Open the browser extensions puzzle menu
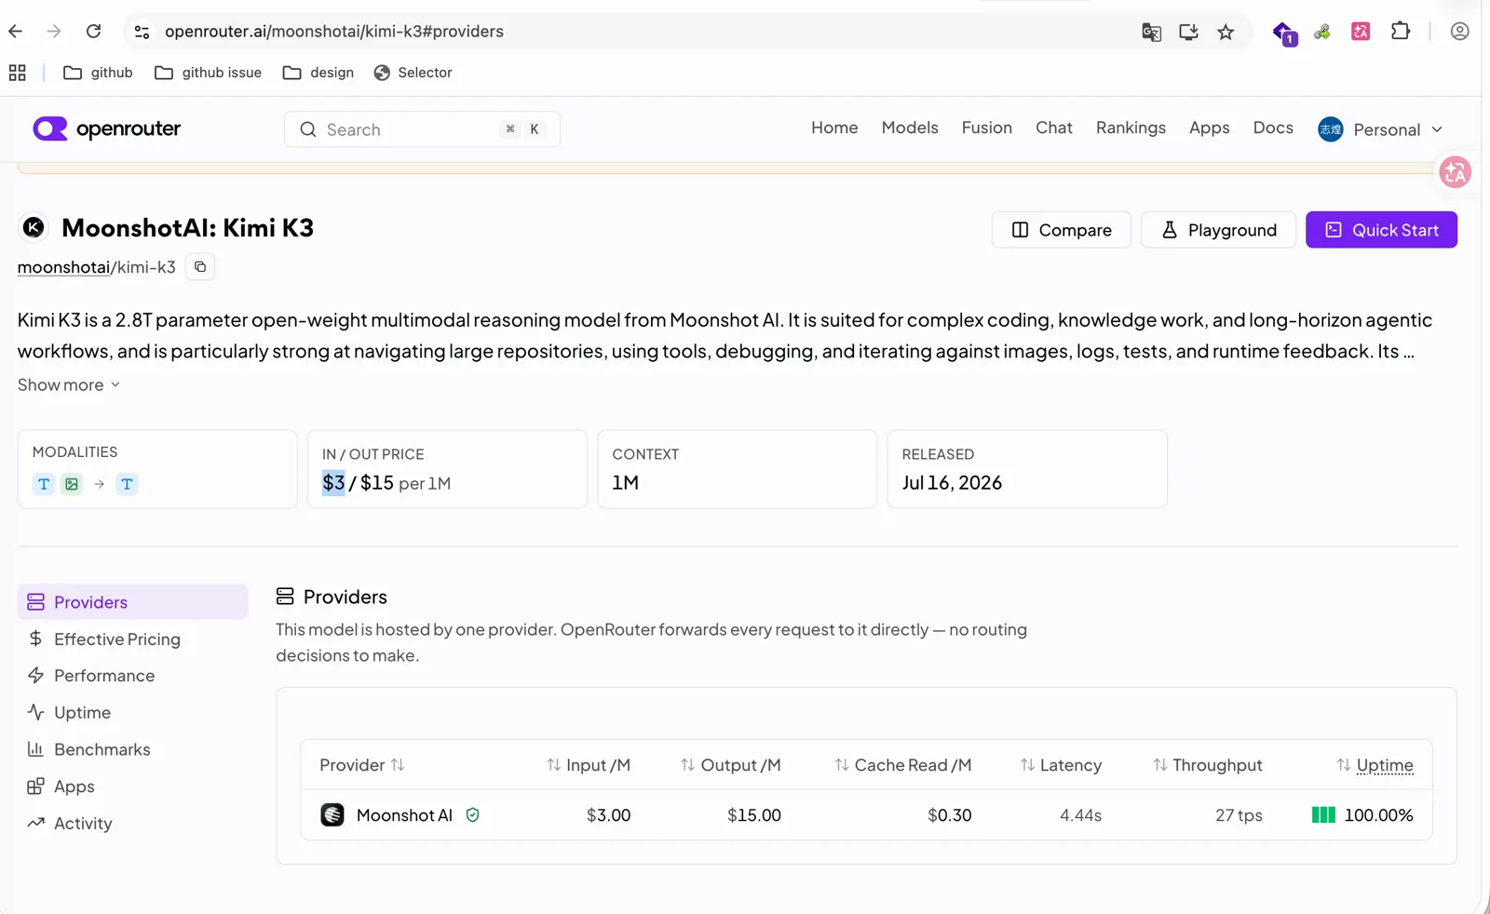 1401,32
